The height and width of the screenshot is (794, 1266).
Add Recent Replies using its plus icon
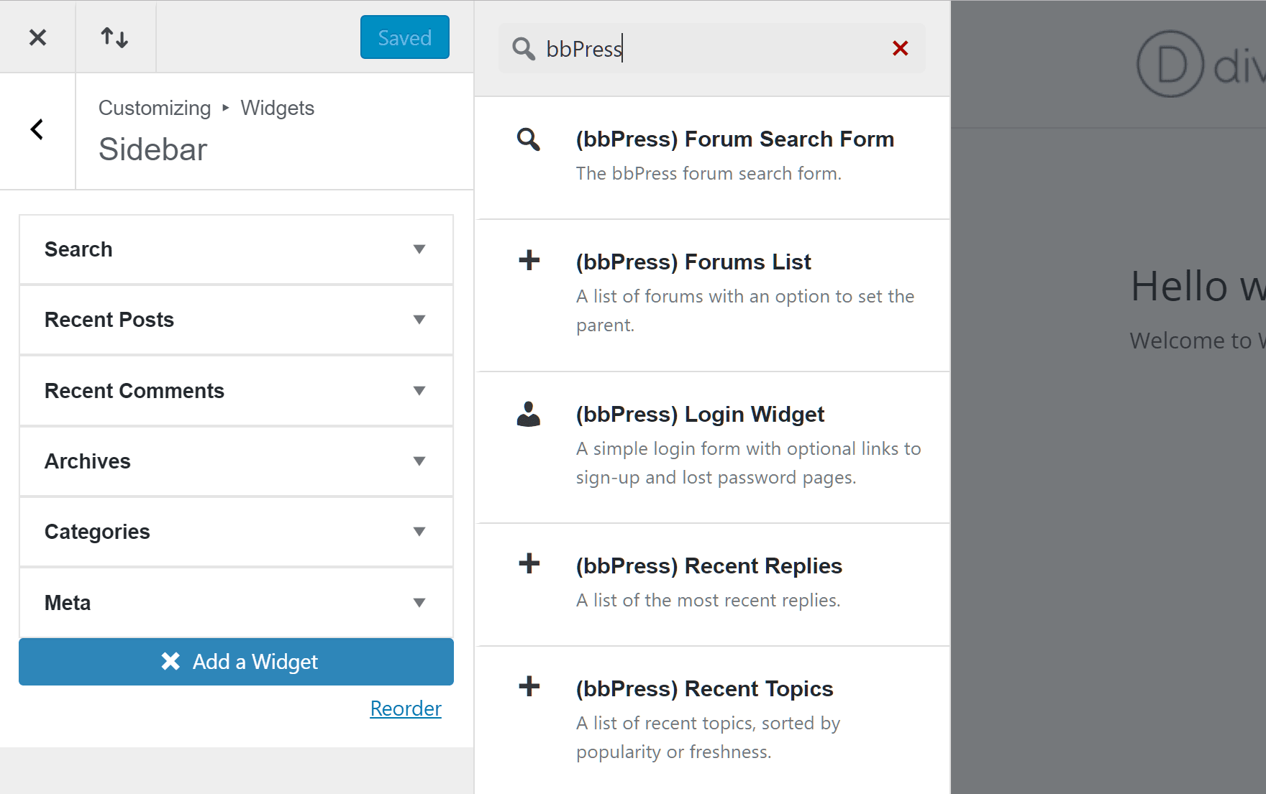[529, 563]
